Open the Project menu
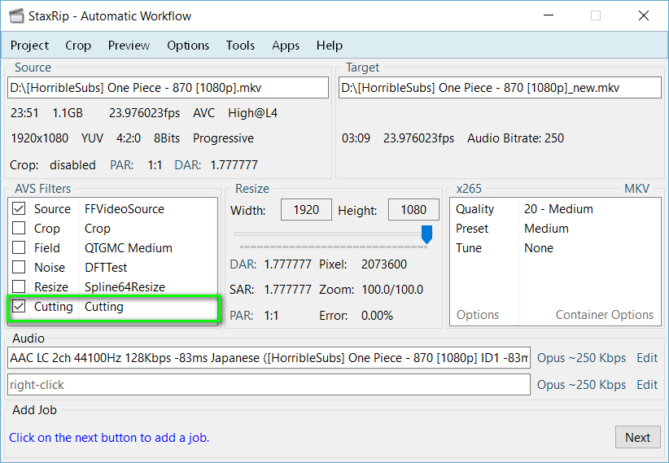The width and height of the screenshot is (669, 463). (29, 46)
